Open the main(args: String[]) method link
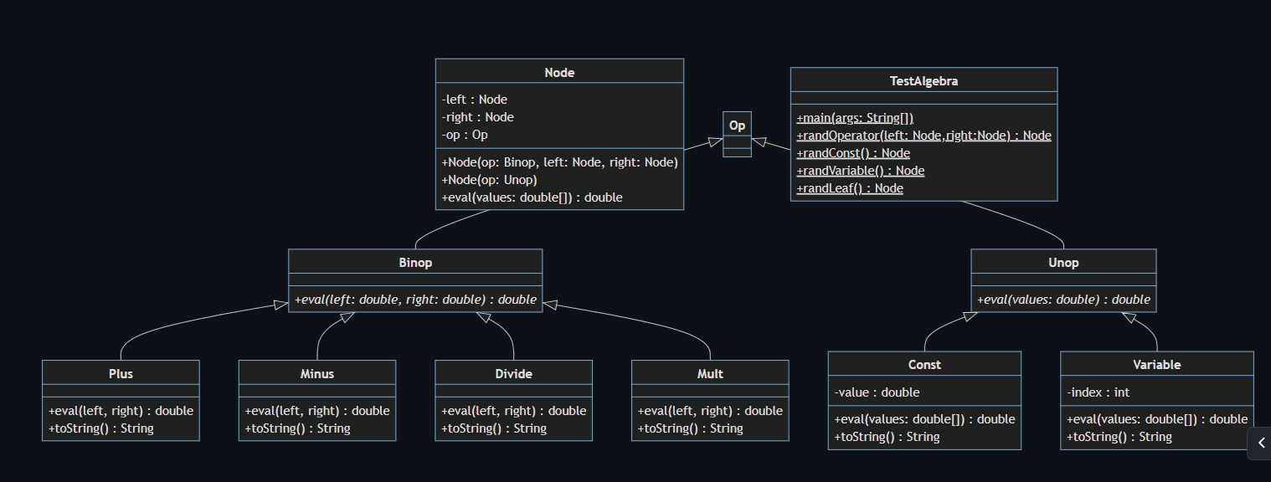The image size is (1271, 482). tap(854, 117)
